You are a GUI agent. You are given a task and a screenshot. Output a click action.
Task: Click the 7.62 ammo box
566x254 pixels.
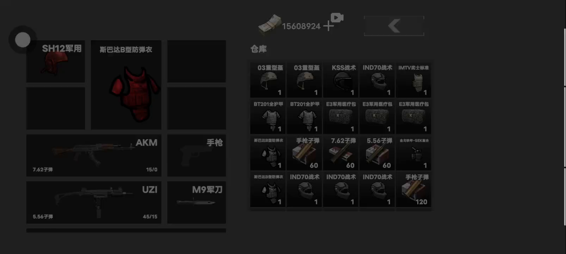coord(341,153)
